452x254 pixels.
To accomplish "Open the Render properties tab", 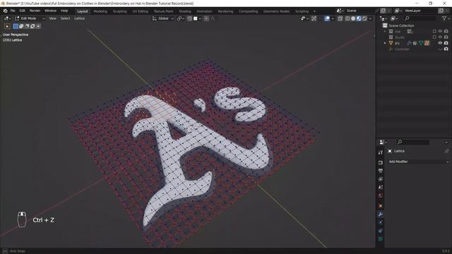I will (x=381, y=163).
